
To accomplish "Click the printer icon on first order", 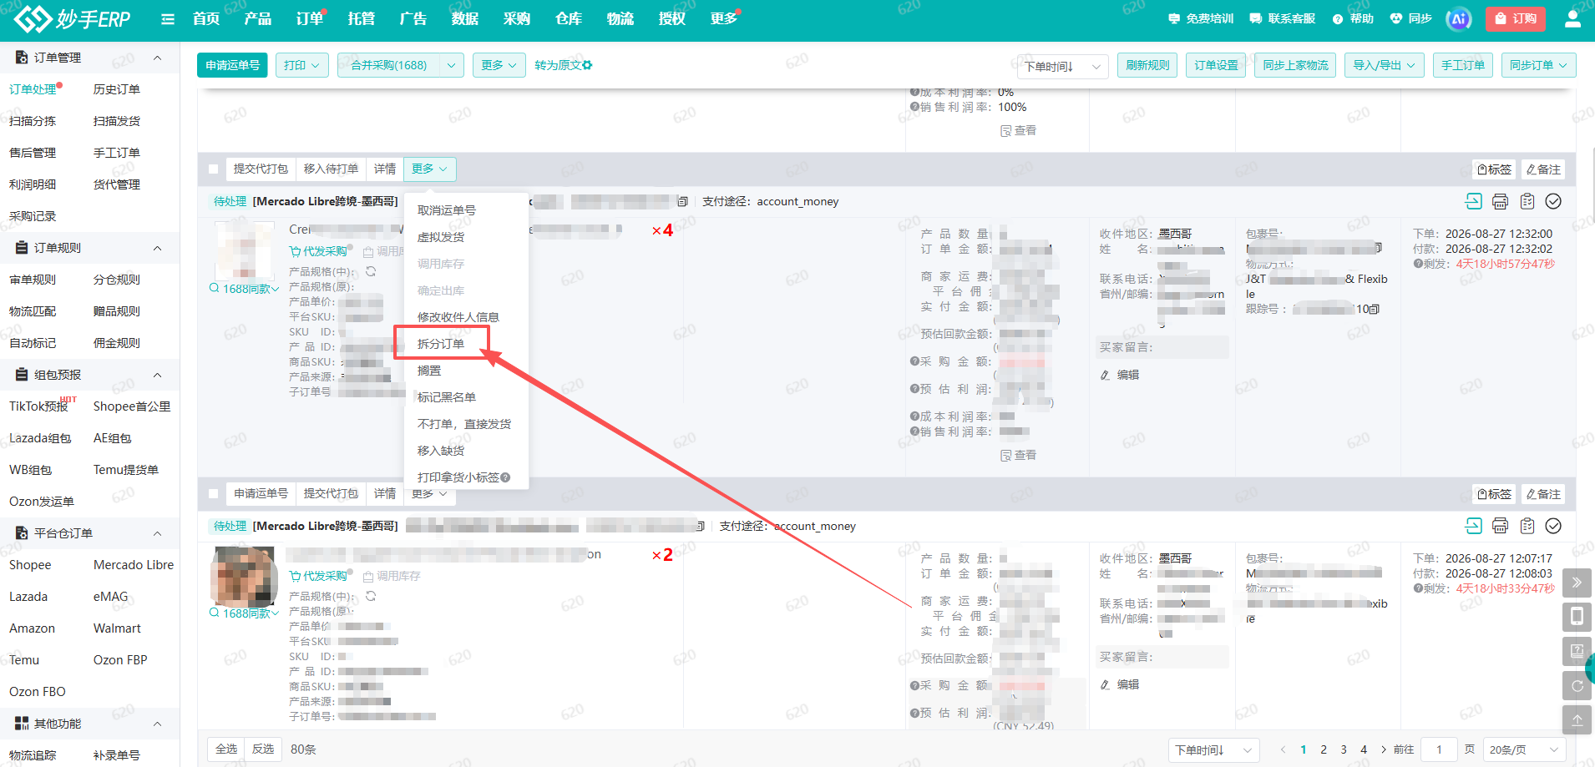I will click(x=1501, y=201).
